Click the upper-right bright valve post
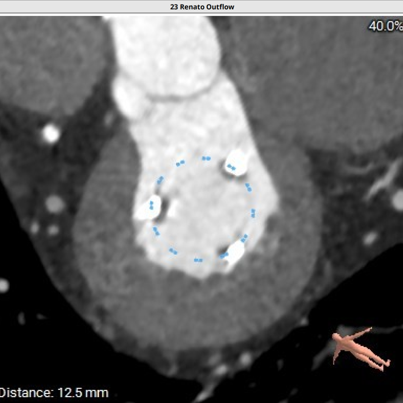The image size is (403, 403). (x=236, y=163)
